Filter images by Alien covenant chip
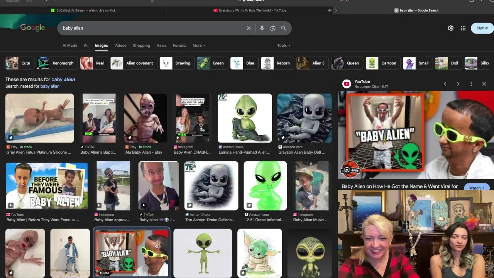 pyautogui.click(x=134, y=63)
